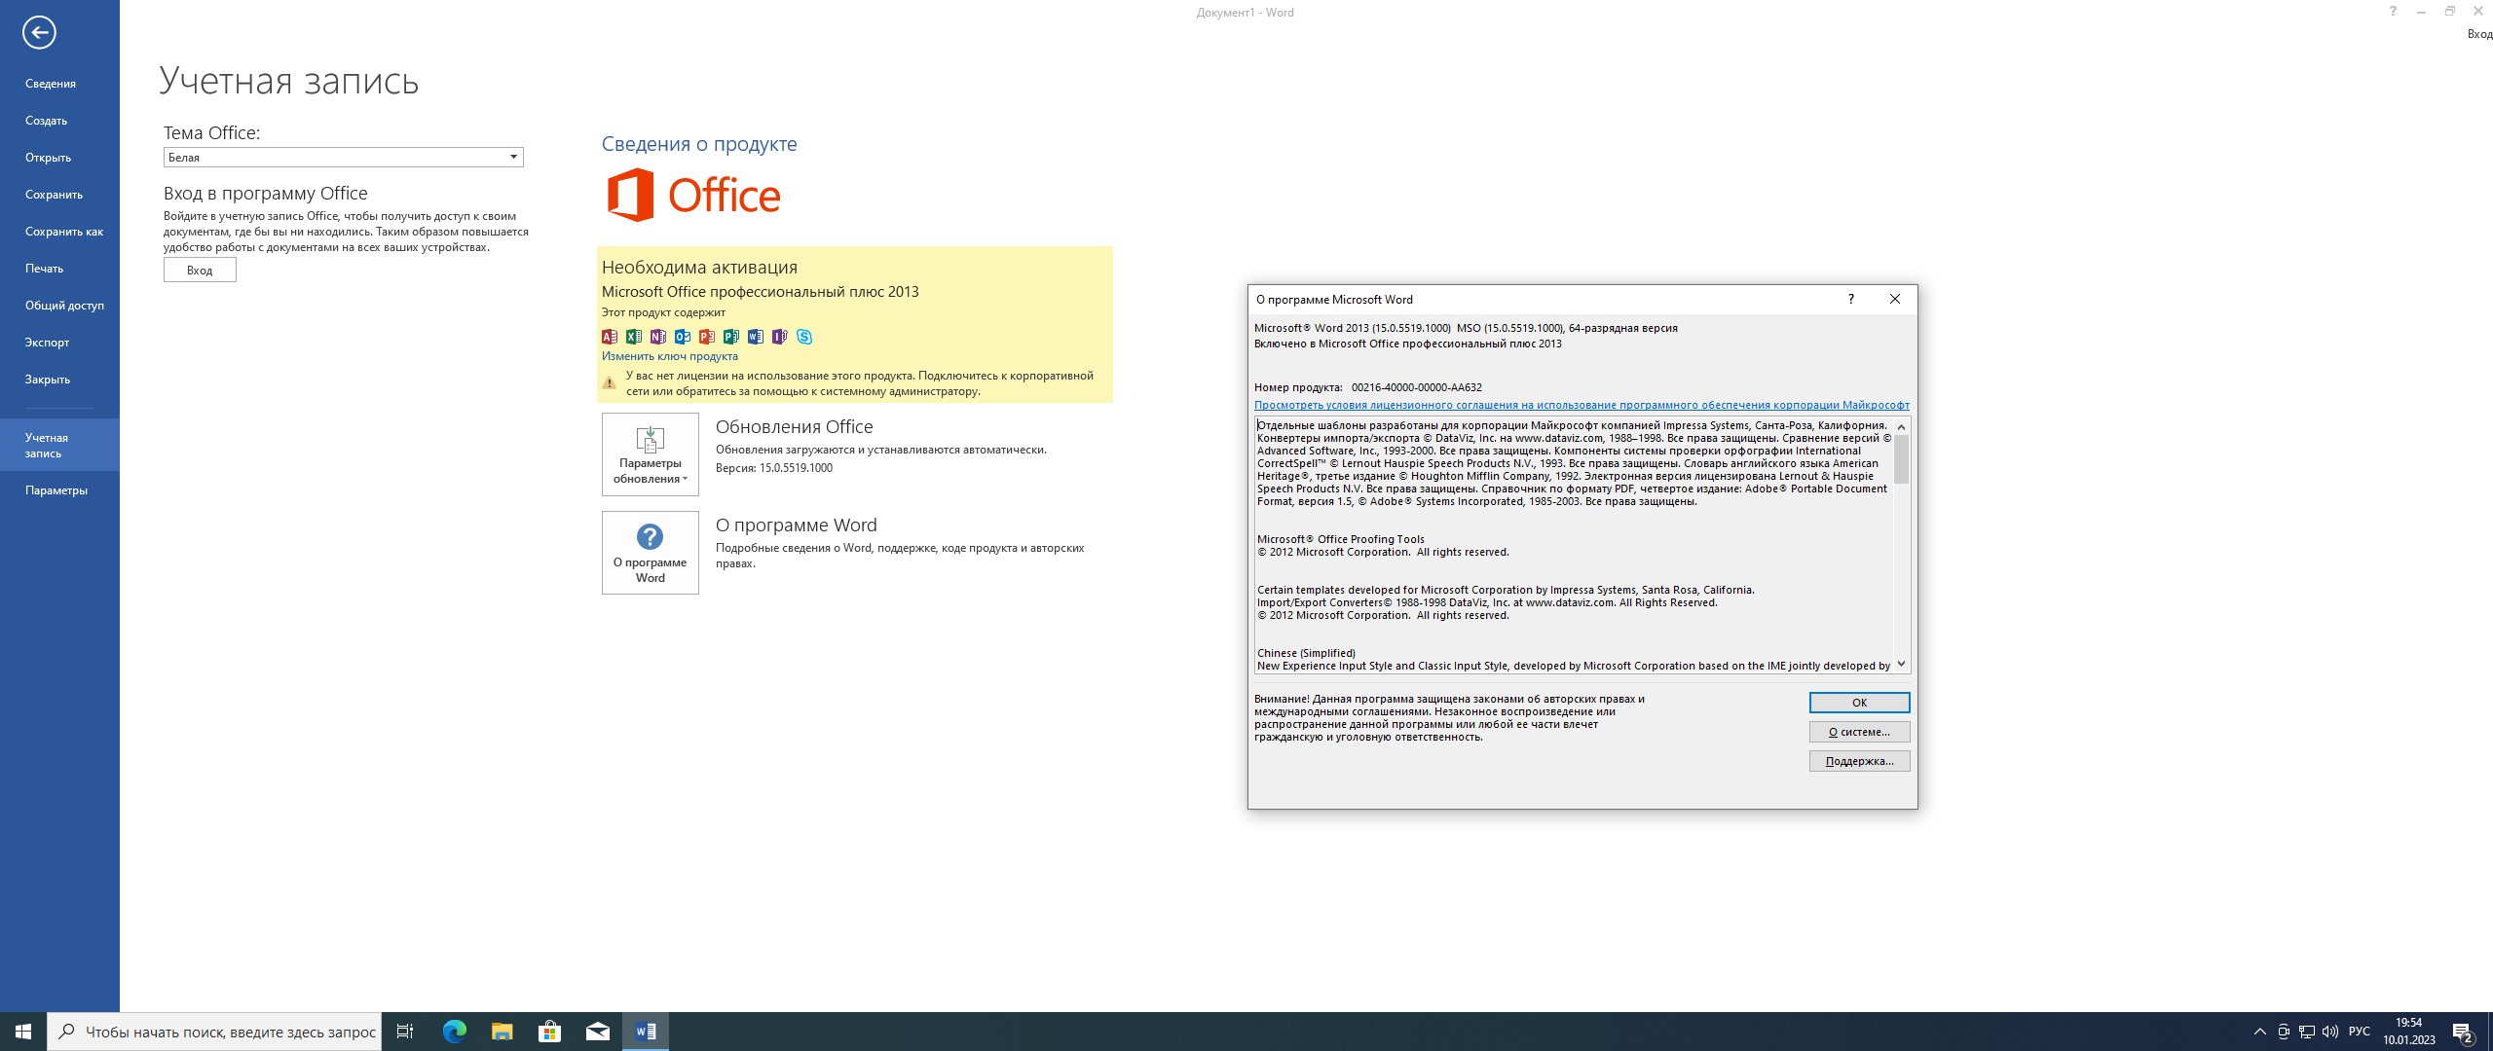Click the help question mark in the About dialog
Image resolution: width=2493 pixels, height=1051 pixels.
point(1851,299)
